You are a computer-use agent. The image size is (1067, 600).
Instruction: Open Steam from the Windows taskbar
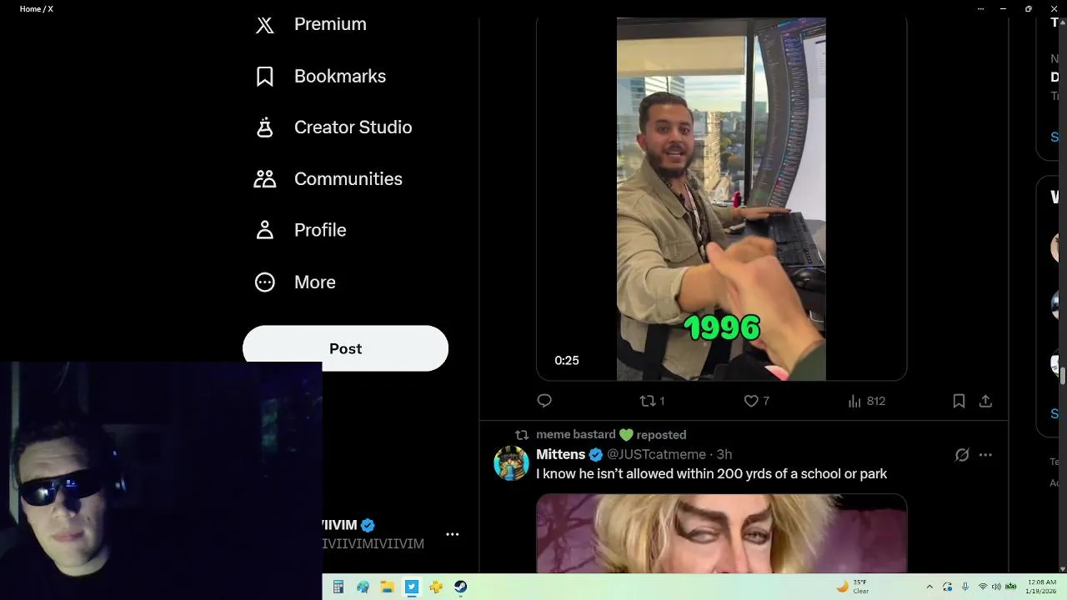coord(460,587)
